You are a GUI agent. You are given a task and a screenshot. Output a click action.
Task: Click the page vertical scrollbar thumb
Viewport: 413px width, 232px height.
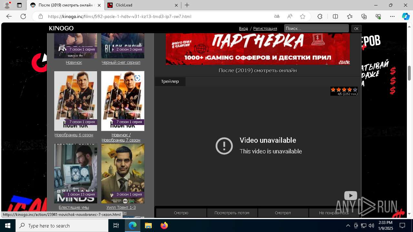pyautogui.click(x=409, y=73)
